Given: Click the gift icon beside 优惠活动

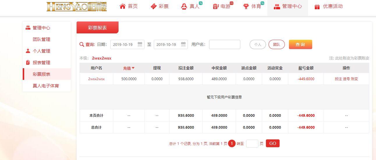Looking at the screenshot, I should point(317,6).
